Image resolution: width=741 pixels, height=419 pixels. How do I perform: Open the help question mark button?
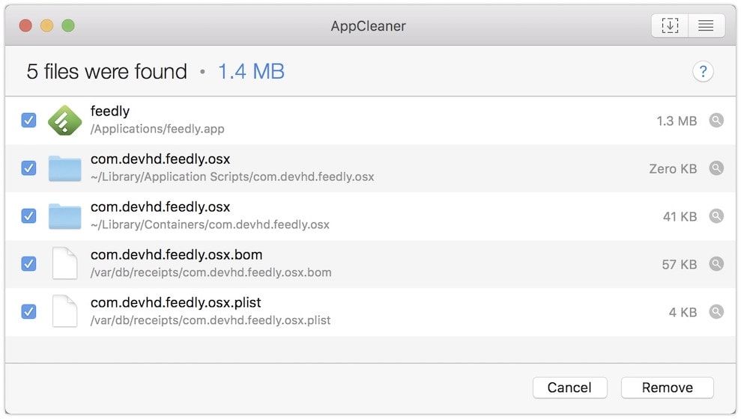click(x=703, y=72)
